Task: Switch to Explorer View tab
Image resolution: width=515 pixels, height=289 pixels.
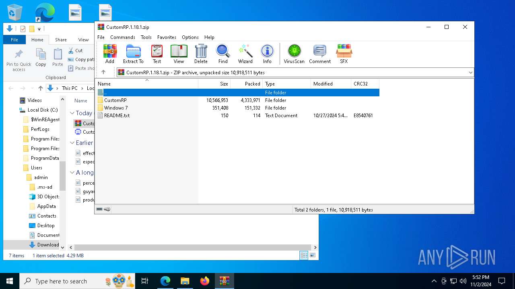Action: (83, 40)
